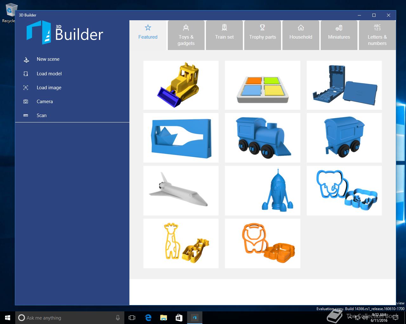Open the blue enclosure case model
This screenshot has width=406, height=324.
[x=344, y=85]
